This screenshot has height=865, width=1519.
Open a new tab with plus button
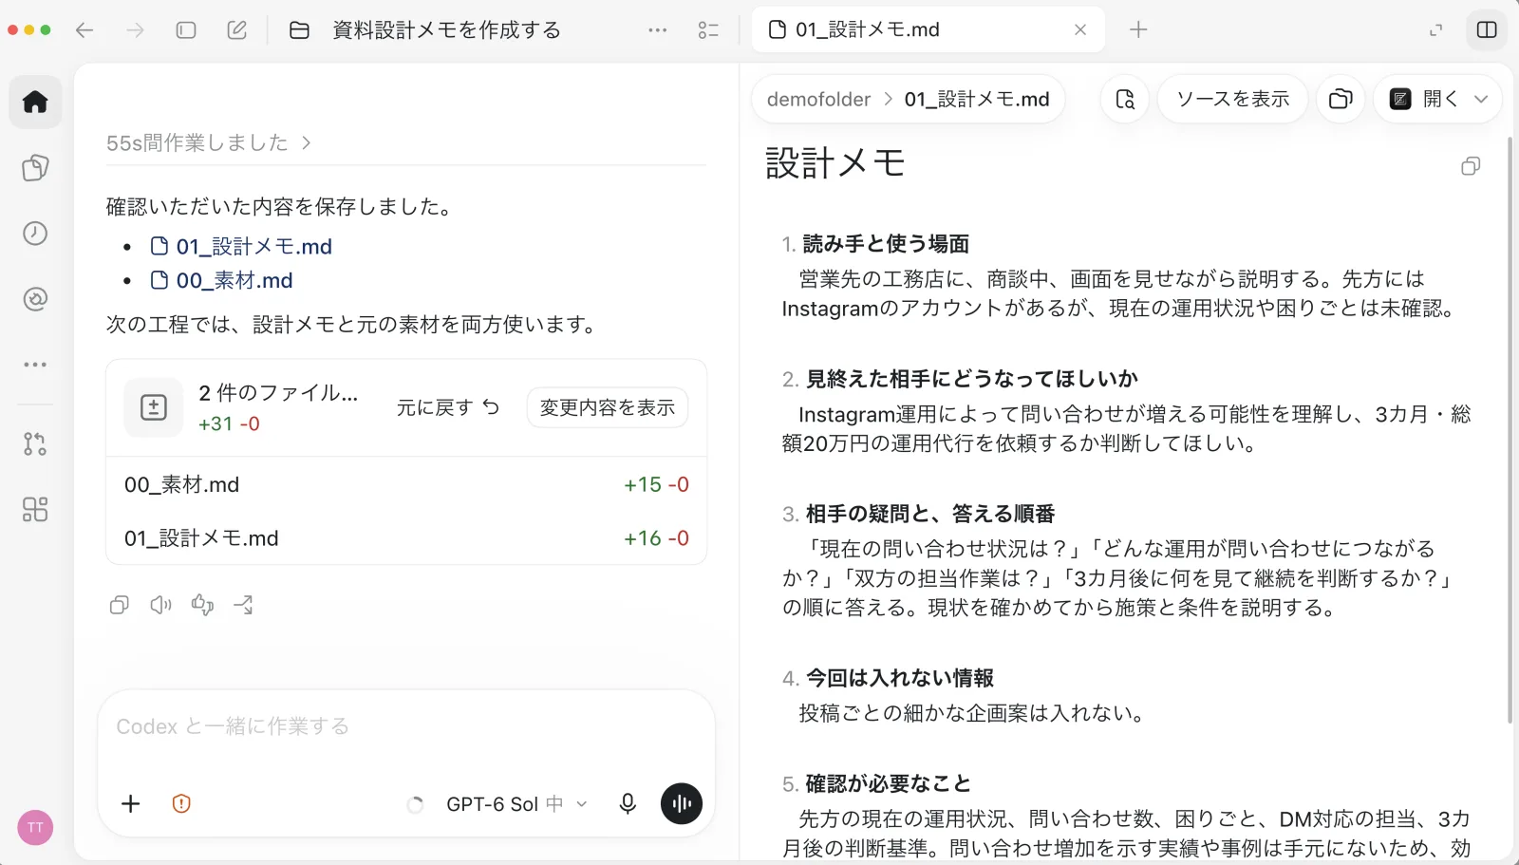(1138, 29)
